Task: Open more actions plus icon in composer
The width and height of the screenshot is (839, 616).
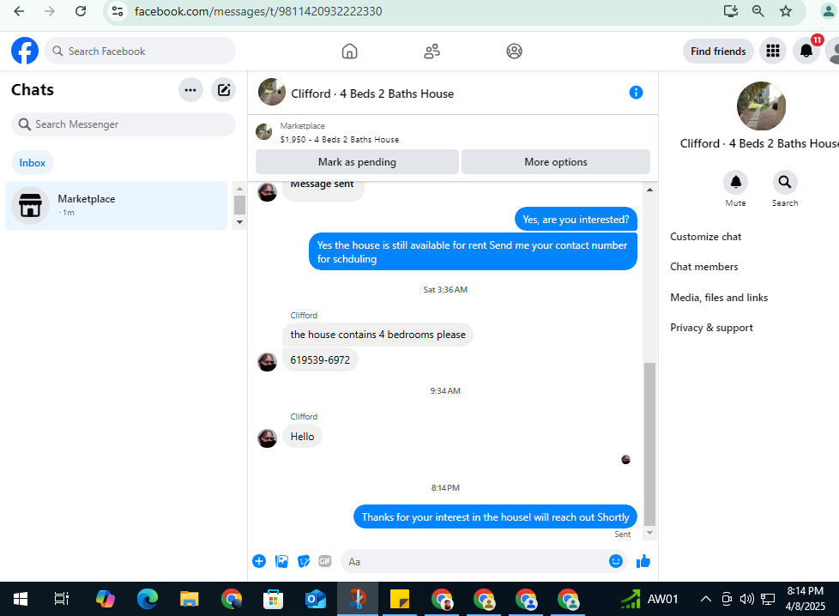Action: tap(259, 561)
